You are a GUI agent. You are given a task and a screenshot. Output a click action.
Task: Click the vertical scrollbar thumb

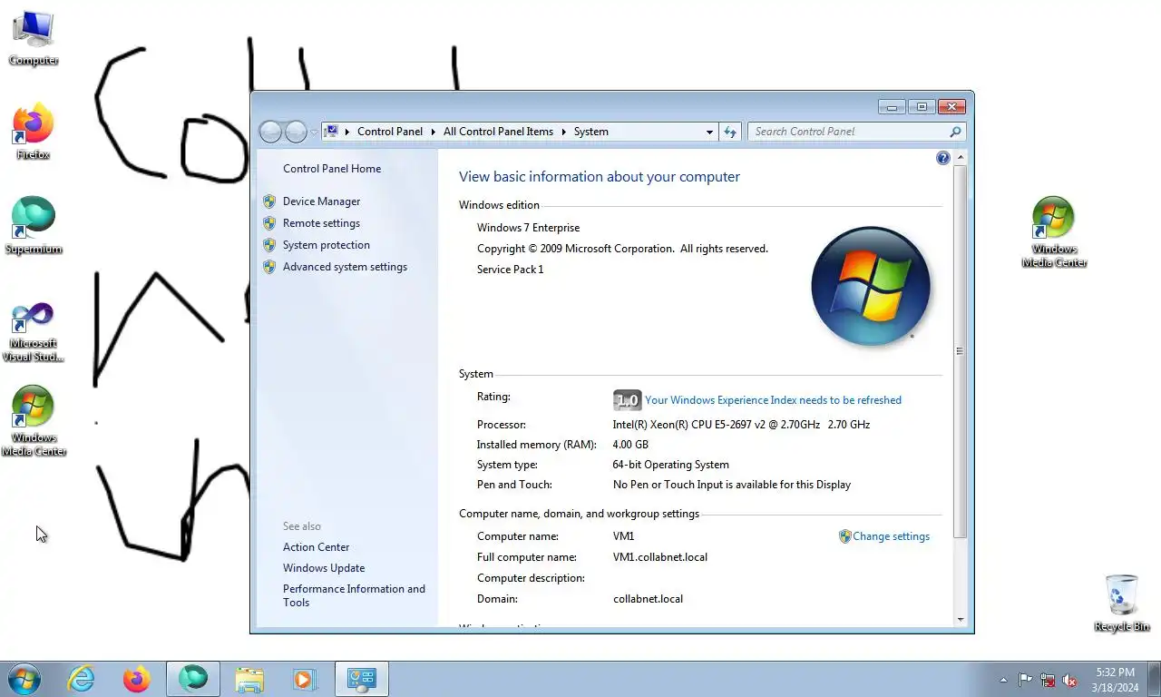(961, 351)
